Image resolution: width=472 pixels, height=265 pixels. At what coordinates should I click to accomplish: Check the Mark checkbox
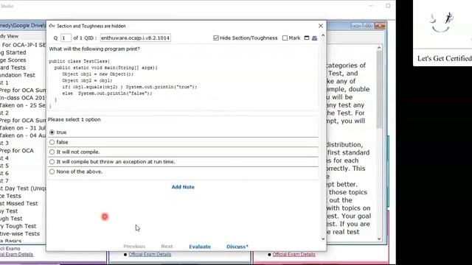click(x=285, y=38)
